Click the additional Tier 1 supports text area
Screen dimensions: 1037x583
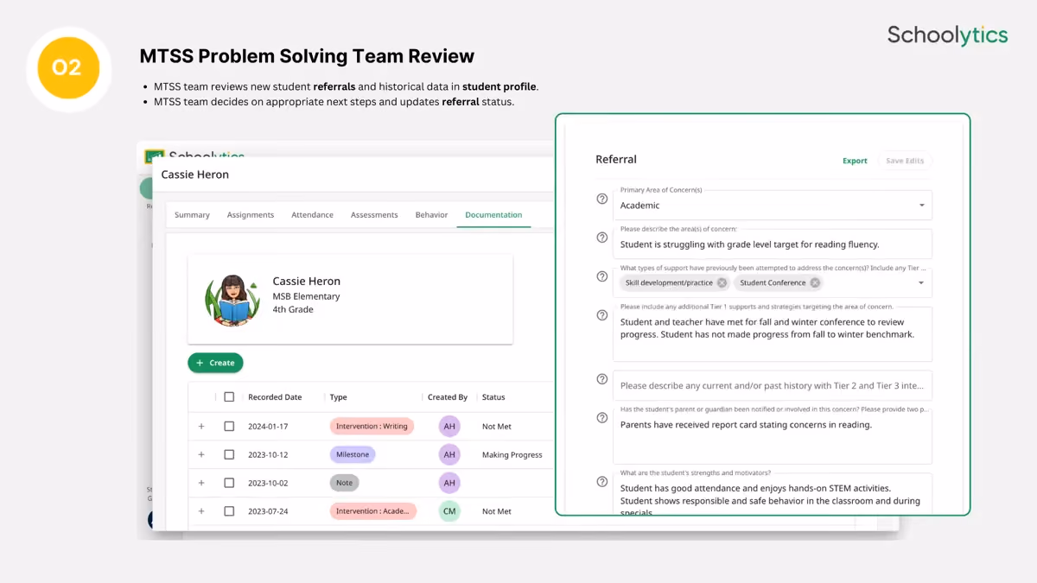coord(773,333)
